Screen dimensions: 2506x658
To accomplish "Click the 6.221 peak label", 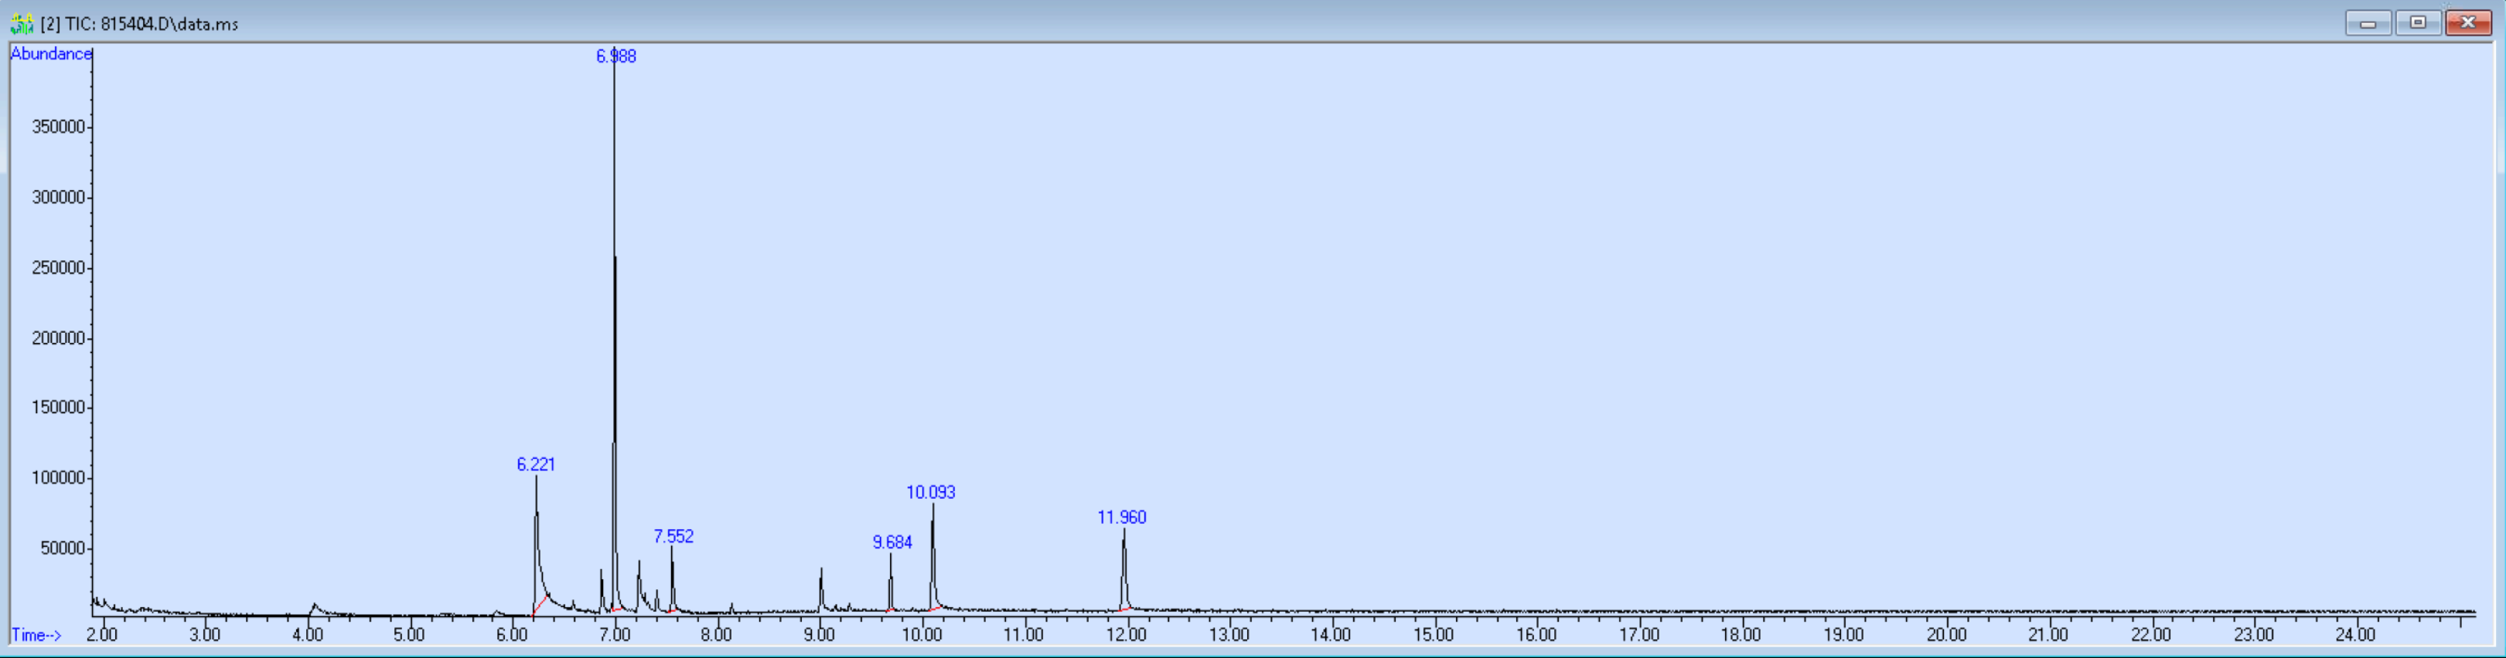I will click(x=536, y=465).
